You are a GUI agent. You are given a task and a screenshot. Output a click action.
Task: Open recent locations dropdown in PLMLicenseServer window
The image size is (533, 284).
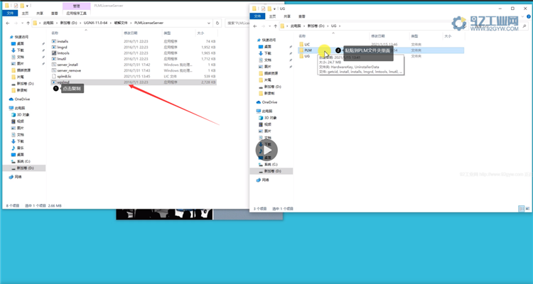[23, 23]
